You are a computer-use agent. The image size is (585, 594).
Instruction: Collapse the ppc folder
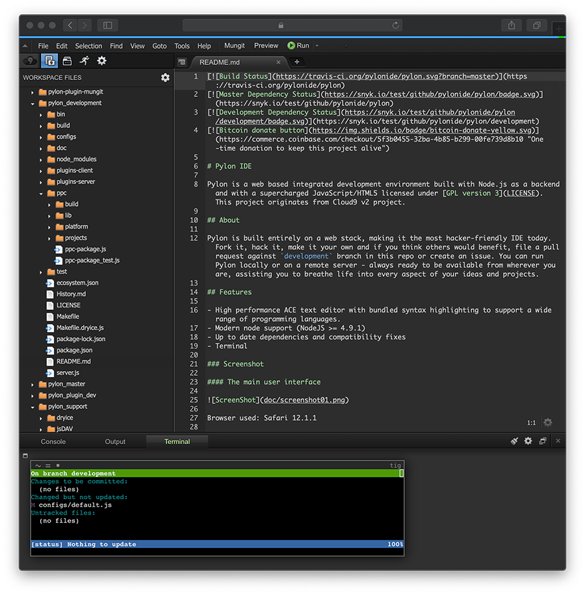[x=41, y=194]
